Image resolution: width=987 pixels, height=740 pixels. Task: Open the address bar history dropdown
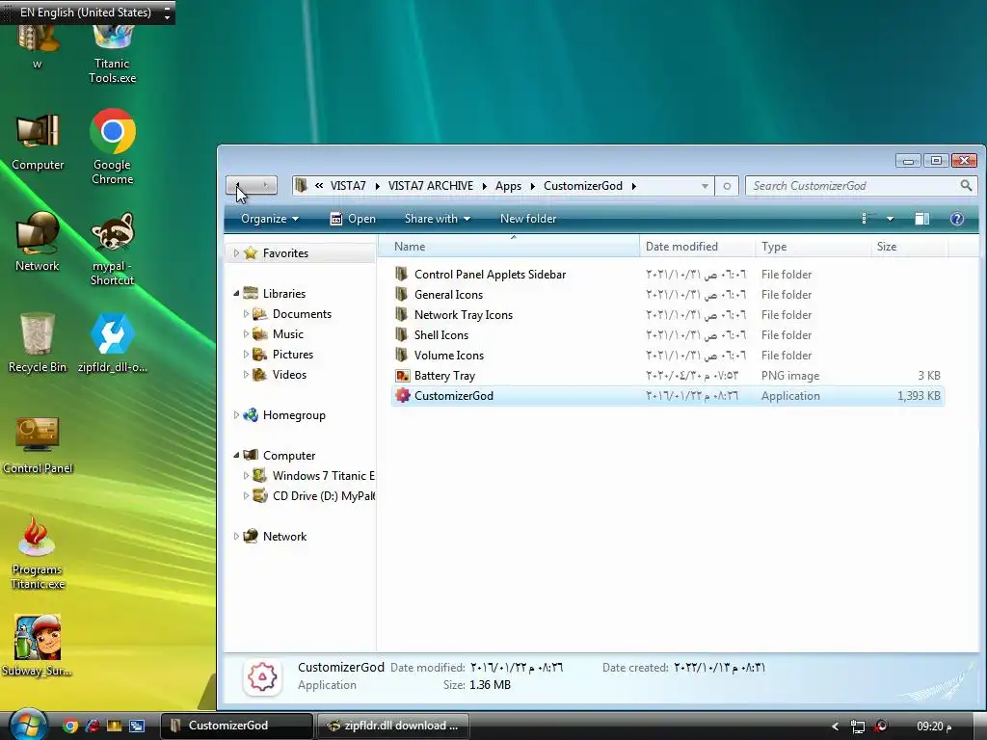[x=705, y=186]
